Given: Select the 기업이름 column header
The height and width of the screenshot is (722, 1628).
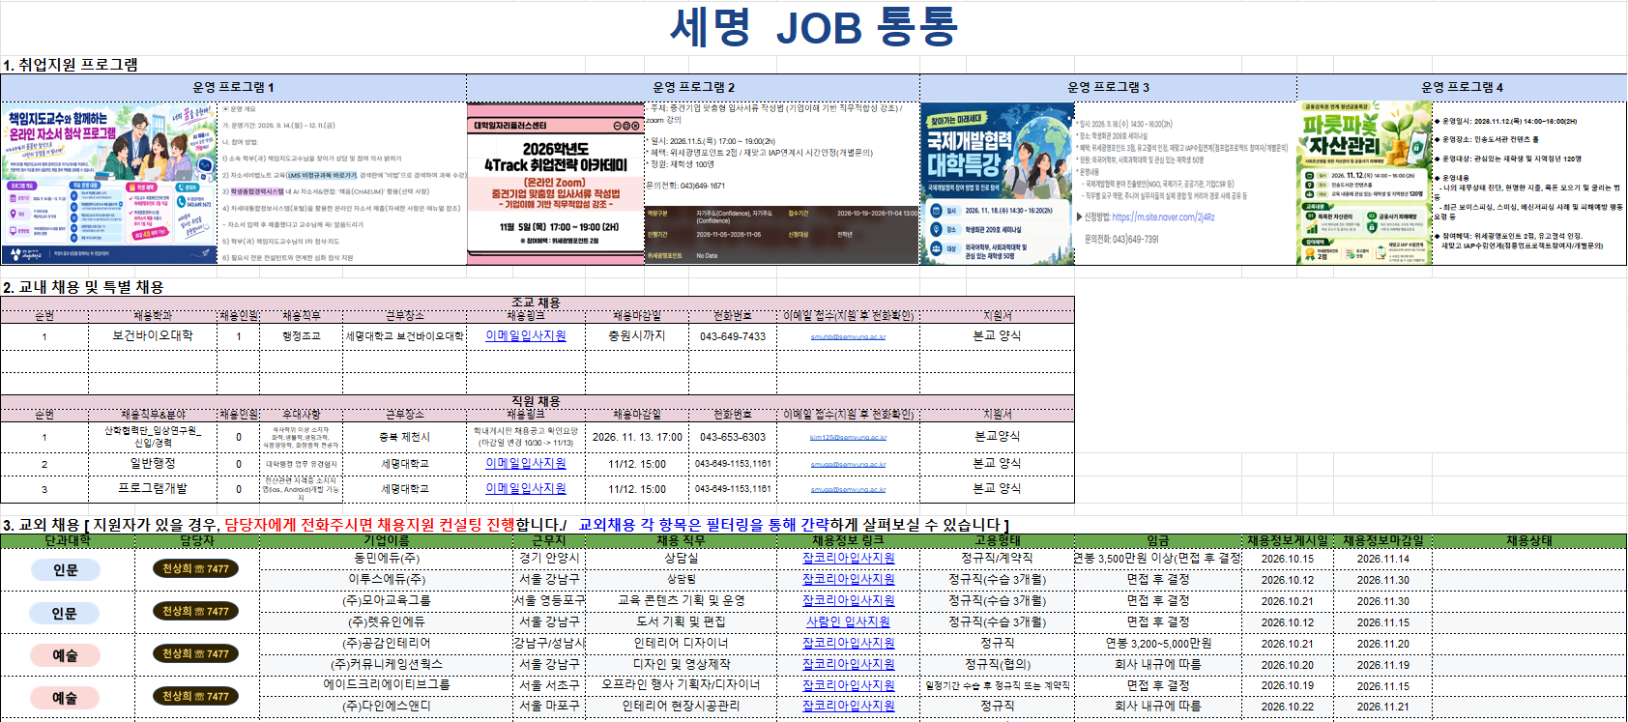Looking at the screenshot, I should coord(387,541).
